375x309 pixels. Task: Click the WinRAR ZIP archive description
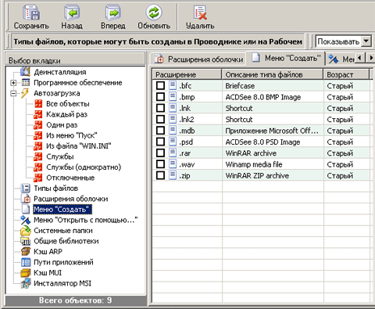[x=257, y=175]
